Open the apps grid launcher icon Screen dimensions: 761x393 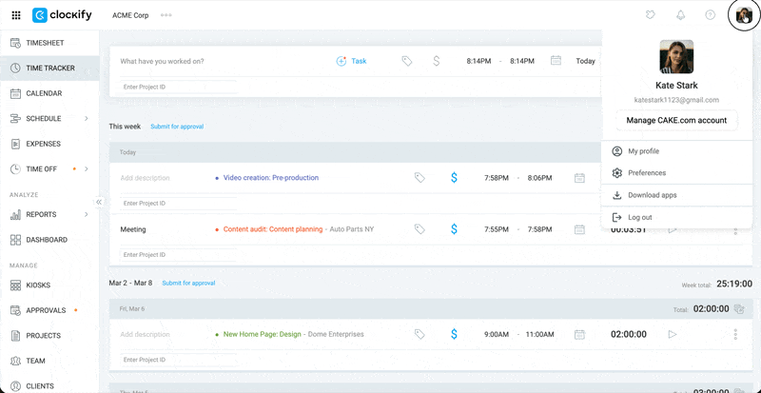coord(15,15)
